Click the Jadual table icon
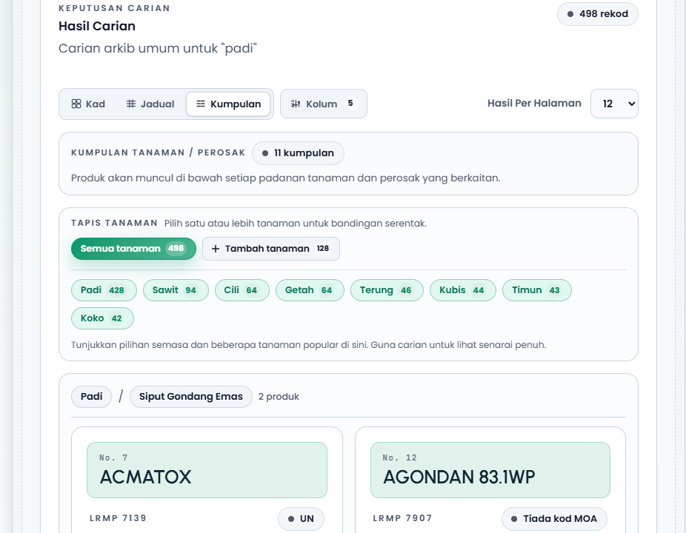 131,104
